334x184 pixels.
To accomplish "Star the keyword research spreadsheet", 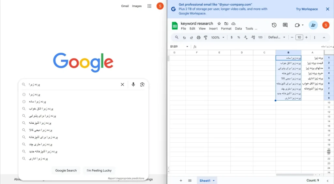I will click(219, 24).
